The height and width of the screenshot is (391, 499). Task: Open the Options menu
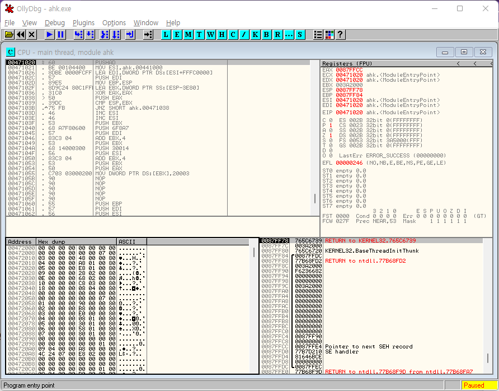[x=114, y=22]
